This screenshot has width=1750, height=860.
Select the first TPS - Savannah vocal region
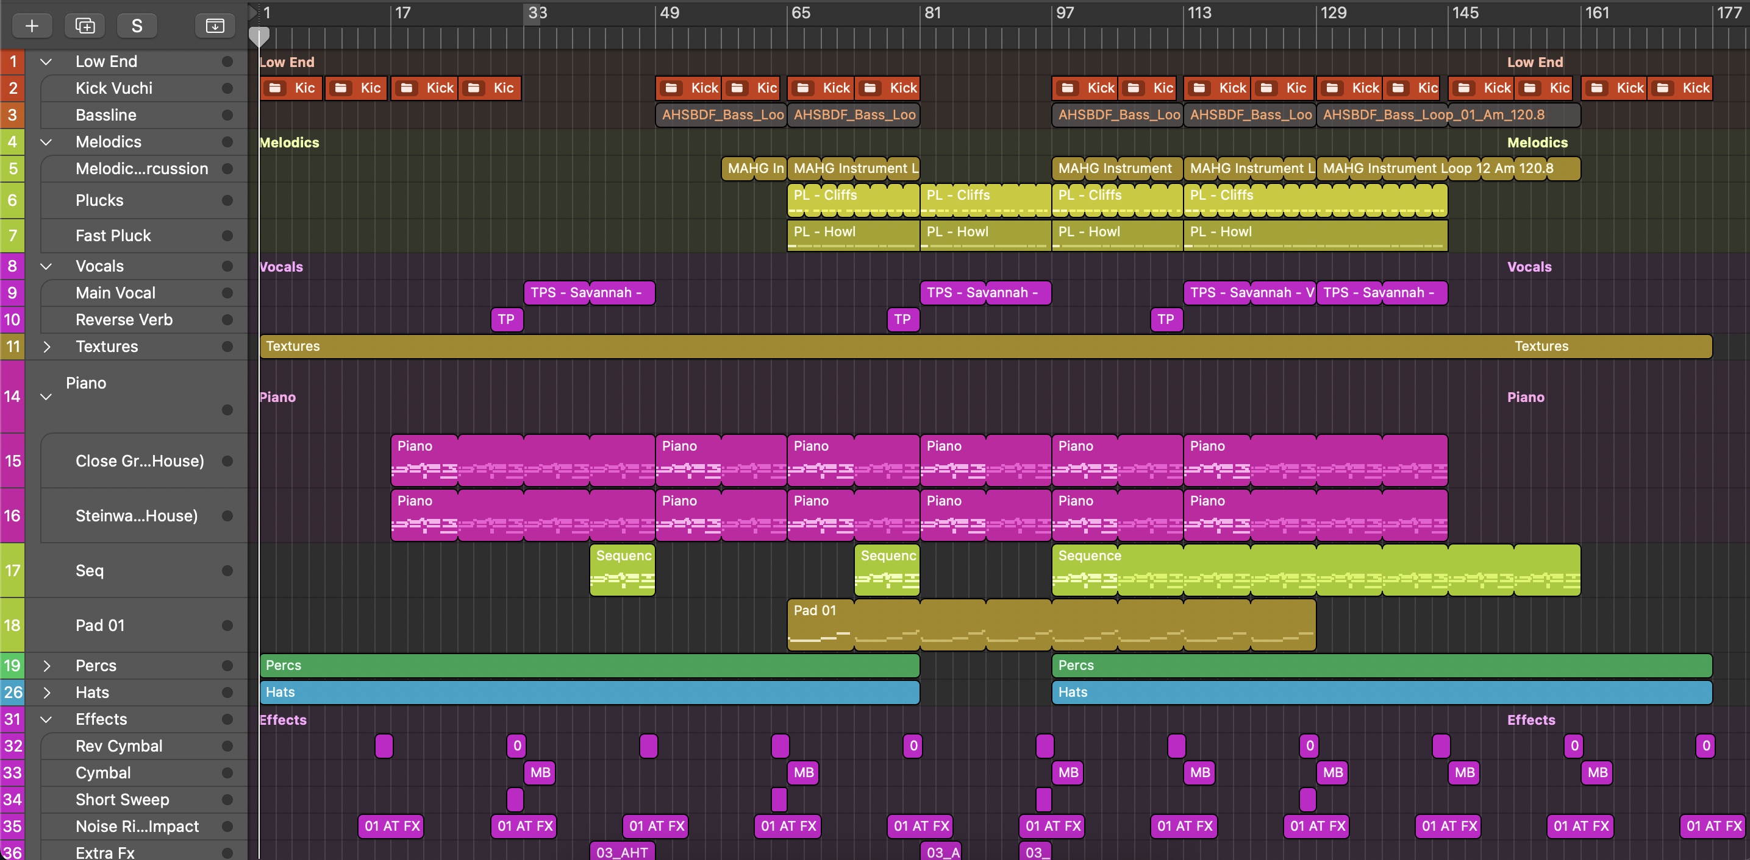589,293
